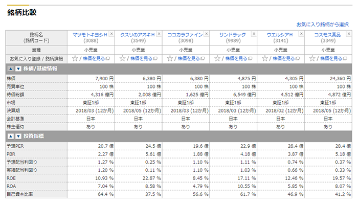Move 株価/基礎情報 section up with the arrow
Image resolution: width=358 pixels, height=204 pixels.
point(11,69)
